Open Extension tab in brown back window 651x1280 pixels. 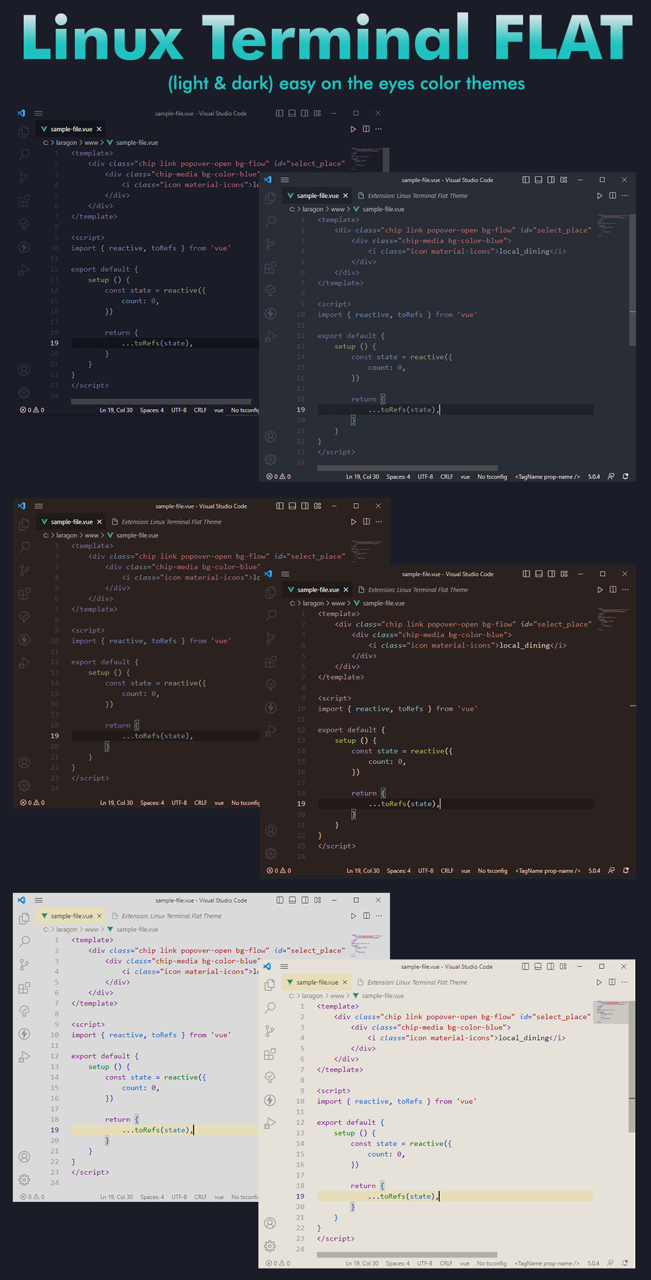pos(167,522)
